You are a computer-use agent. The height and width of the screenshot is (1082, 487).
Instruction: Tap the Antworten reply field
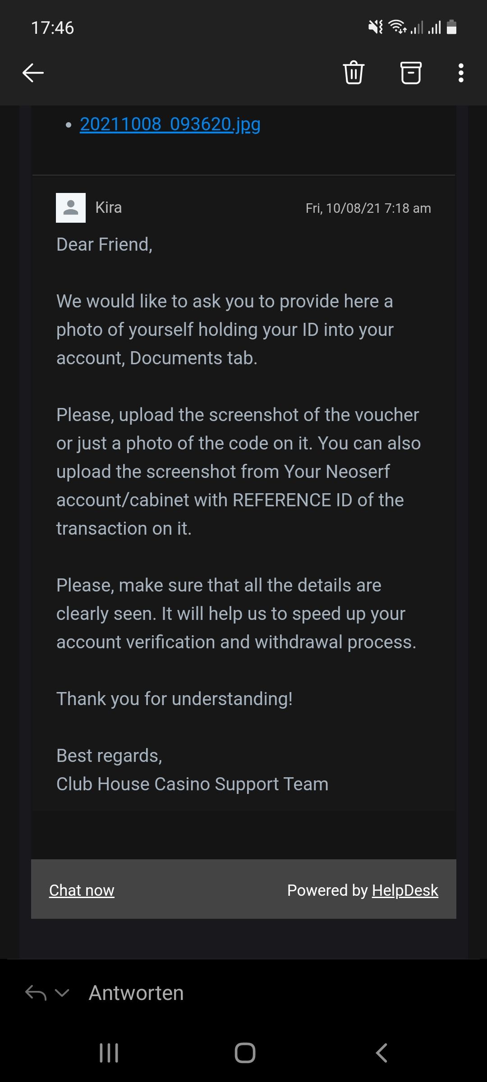click(x=136, y=993)
